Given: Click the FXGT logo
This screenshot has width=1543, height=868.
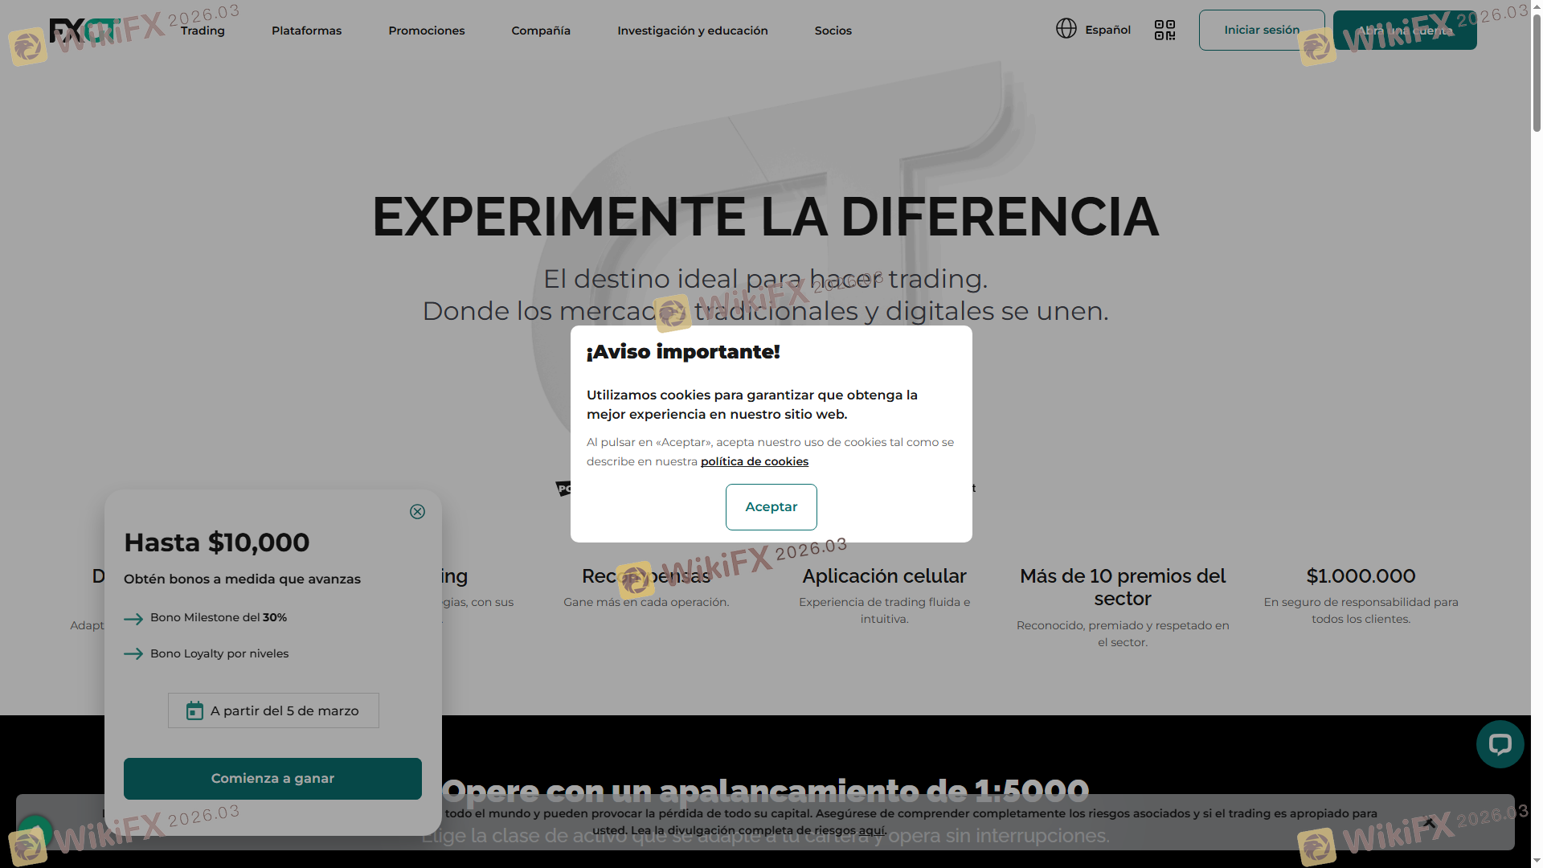Looking at the screenshot, I should 84,31.
